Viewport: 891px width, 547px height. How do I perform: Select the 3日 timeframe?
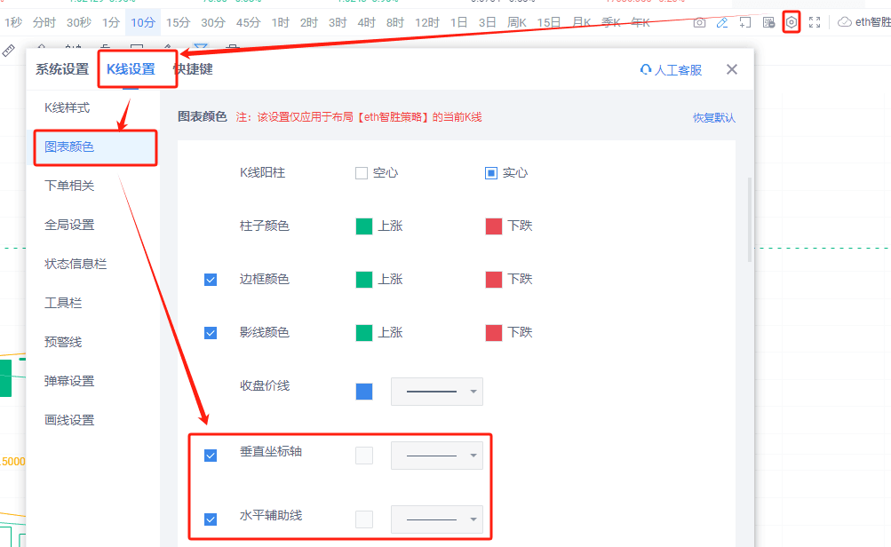coord(487,23)
